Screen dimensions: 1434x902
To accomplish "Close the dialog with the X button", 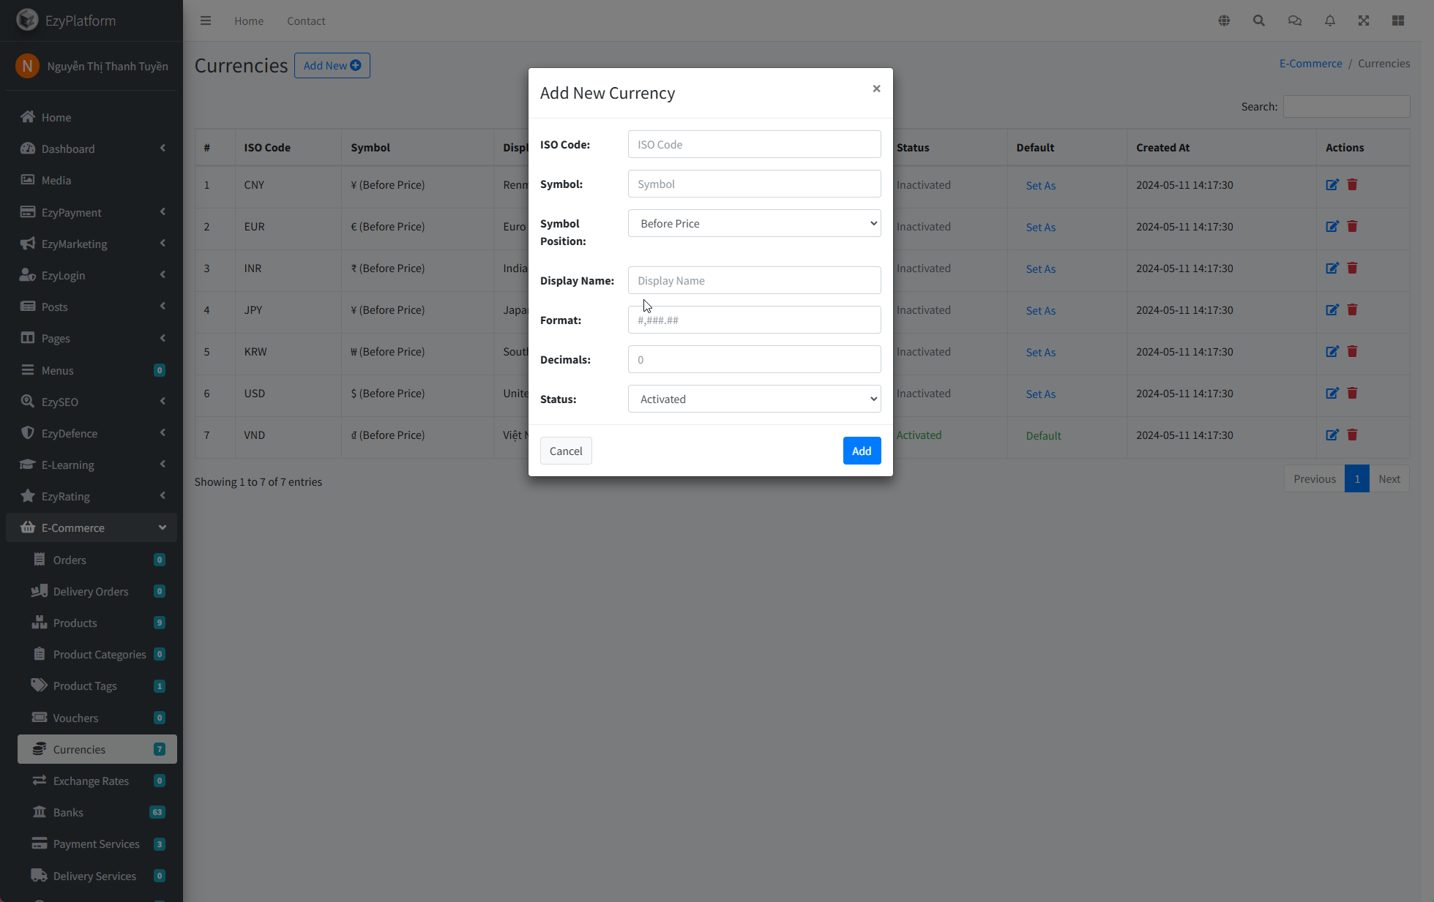I will pos(876,89).
